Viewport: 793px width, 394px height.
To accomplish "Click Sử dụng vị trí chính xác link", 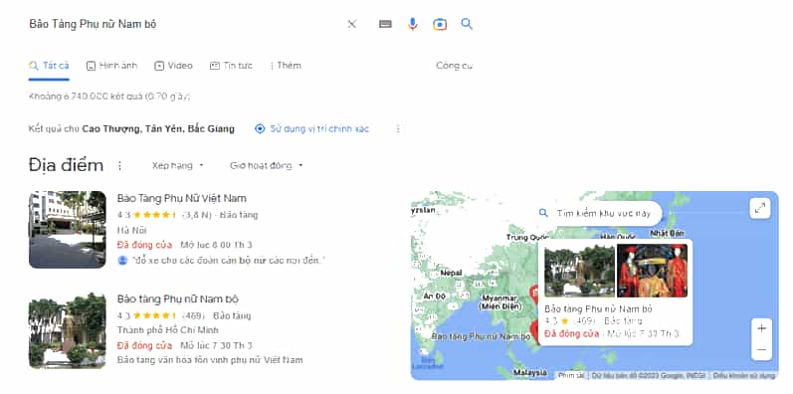I will pyautogui.click(x=312, y=129).
